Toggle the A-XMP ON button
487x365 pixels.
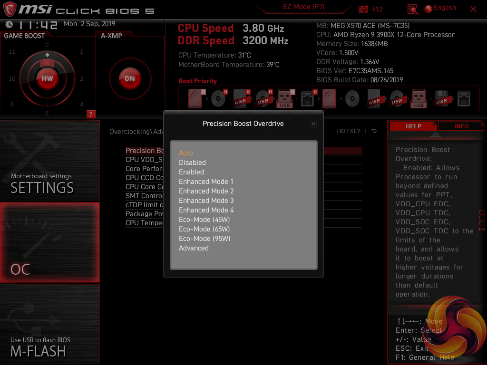(x=130, y=78)
